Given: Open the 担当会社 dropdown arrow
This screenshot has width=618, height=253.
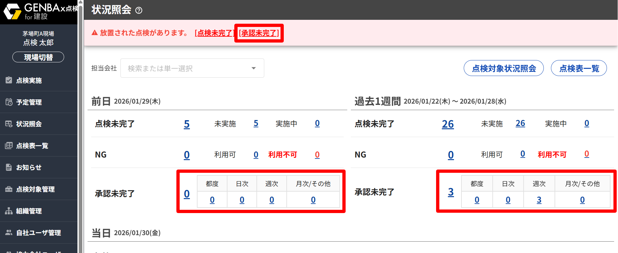Looking at the screenshot, I should [254, 68].
